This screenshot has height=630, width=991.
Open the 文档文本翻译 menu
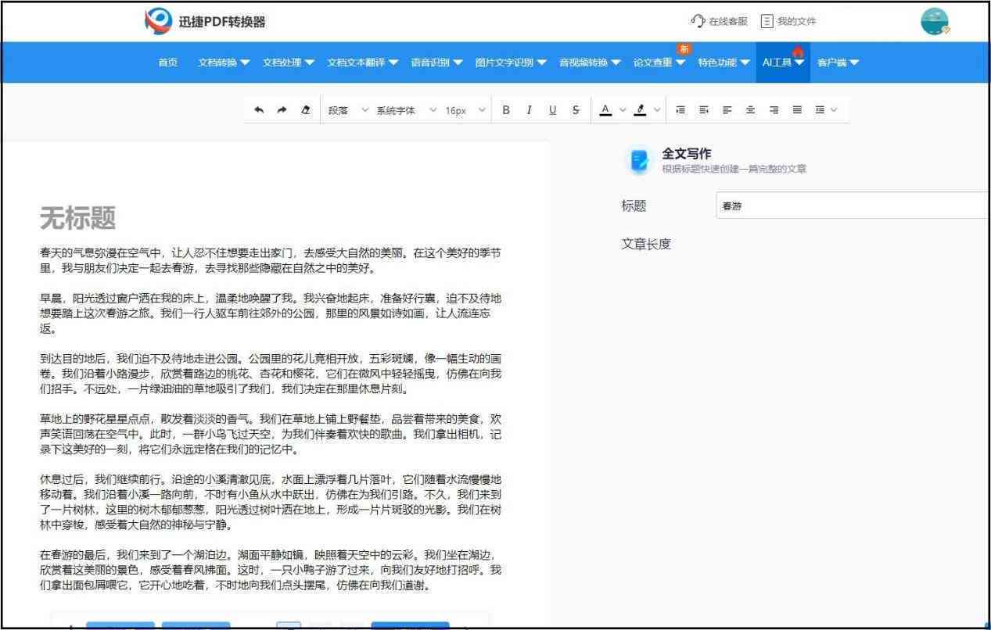(x=363, y=63)
